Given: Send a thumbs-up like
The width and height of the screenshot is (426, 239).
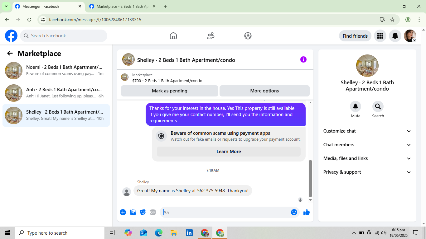Looking at the screenshot, I should coord(307,212).
